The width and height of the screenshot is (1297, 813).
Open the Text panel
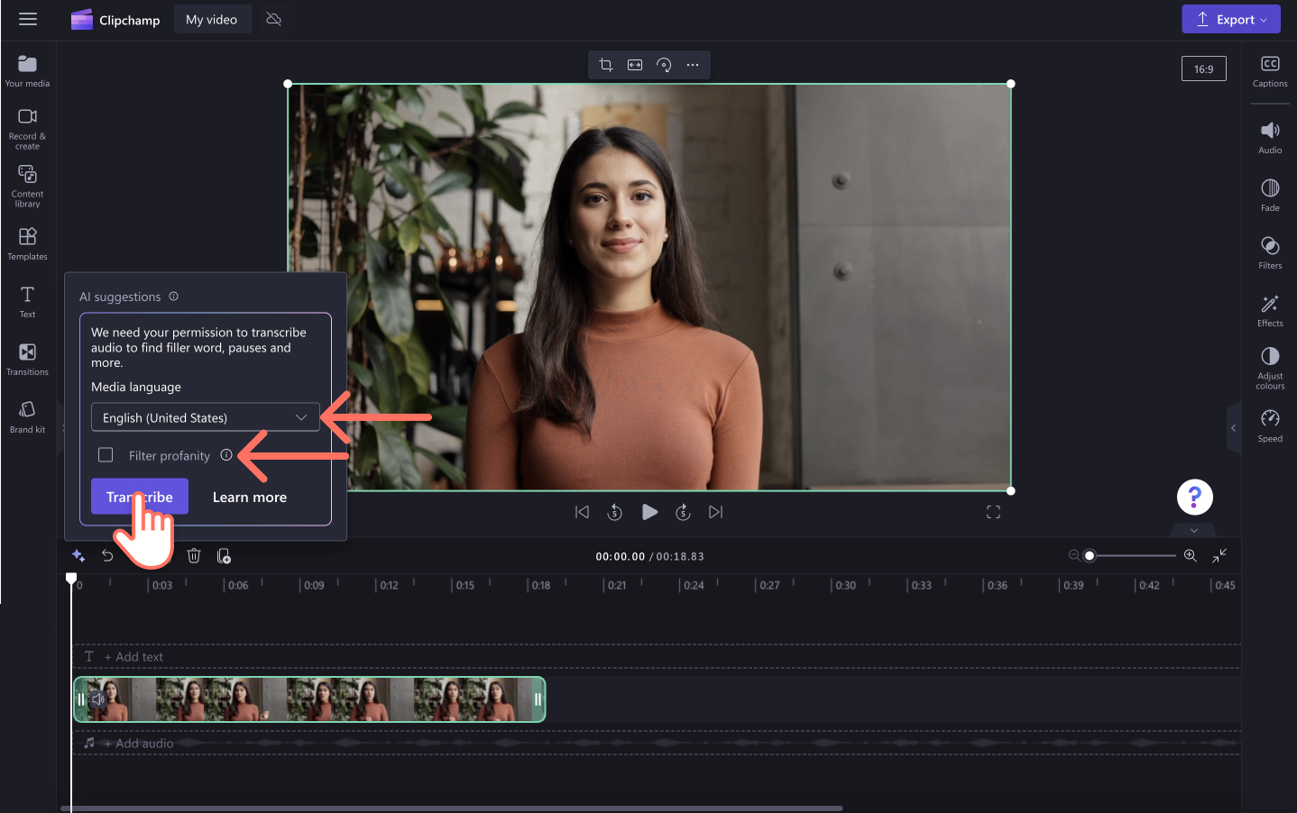pos(27,302)
